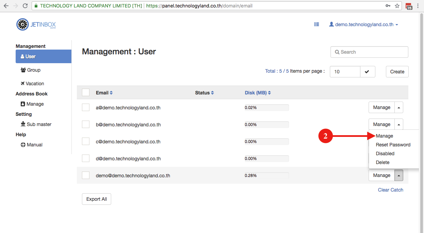
Task: Sort by Email column arrows
Action: click(111, 93)
